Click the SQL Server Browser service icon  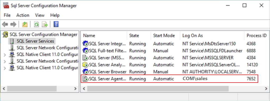85,72
